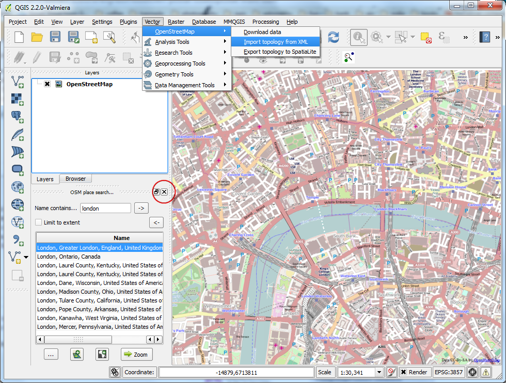Click the New Project blank page icon
This screenshot has width=506, height=383.
click(19, 37)
